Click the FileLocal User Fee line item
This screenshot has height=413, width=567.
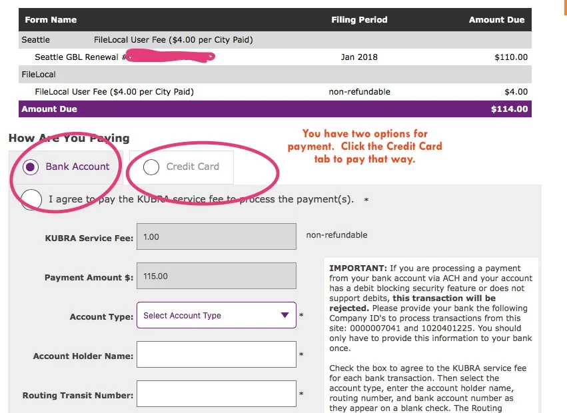pos(115,92)
